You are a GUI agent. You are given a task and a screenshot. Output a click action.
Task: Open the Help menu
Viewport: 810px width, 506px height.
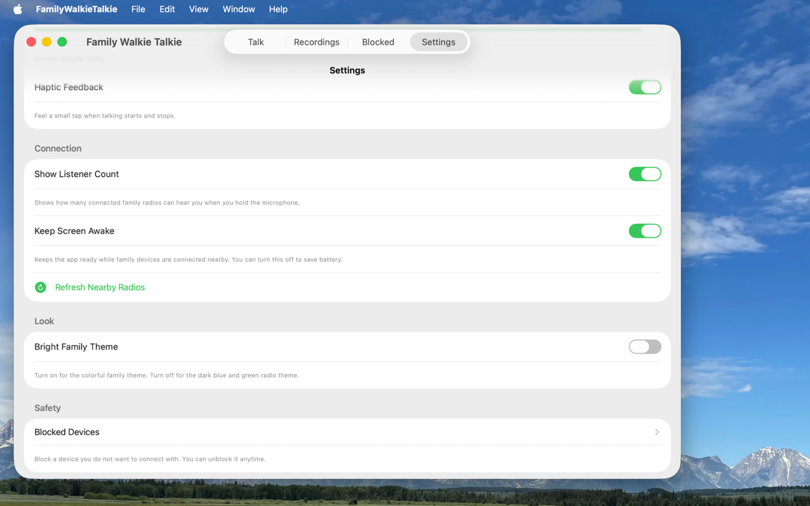click(278, 9)
